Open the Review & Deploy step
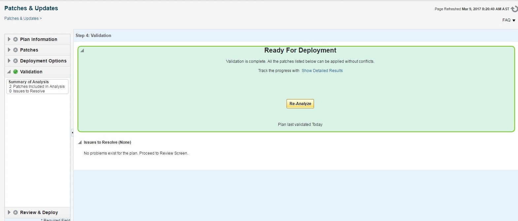 tap(39, 212)
